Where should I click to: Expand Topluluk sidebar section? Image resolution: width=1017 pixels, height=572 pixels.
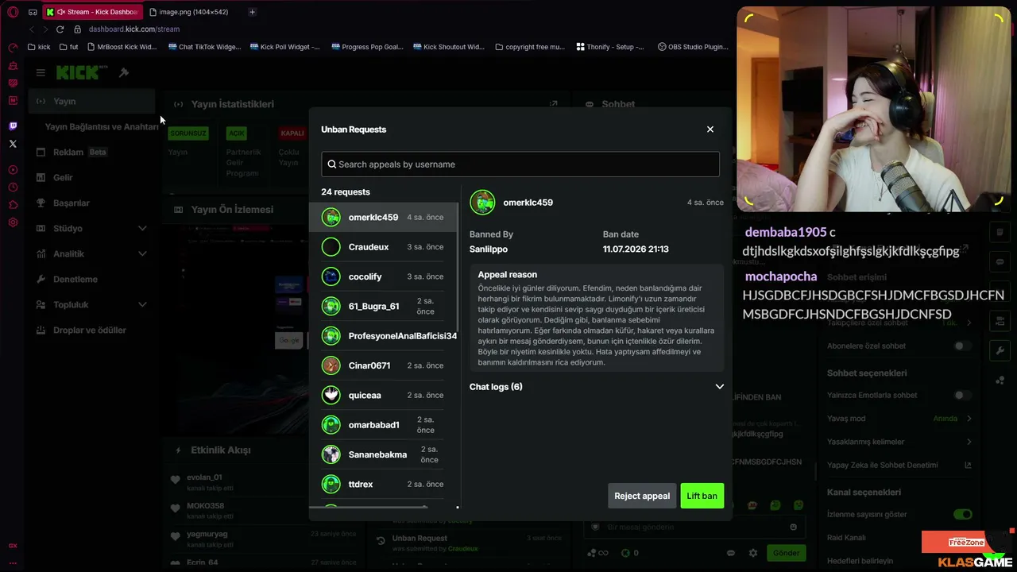(92, 304)
